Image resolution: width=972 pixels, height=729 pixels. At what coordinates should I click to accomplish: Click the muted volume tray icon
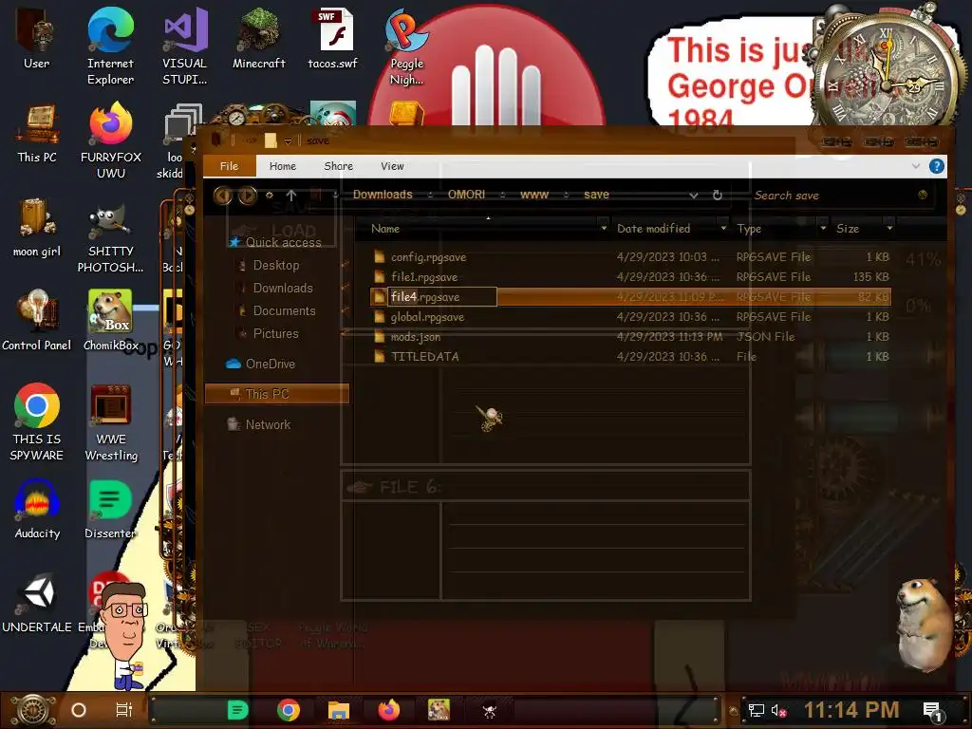pos(778,711)
